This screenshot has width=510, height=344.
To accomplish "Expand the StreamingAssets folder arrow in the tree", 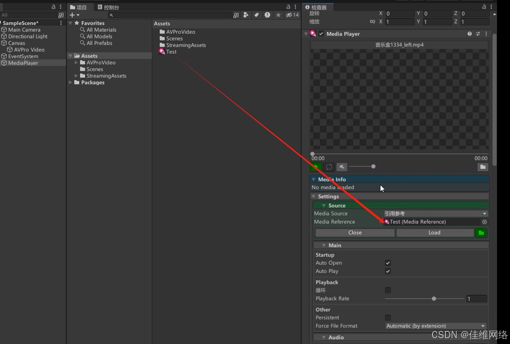I will [76, 76].
